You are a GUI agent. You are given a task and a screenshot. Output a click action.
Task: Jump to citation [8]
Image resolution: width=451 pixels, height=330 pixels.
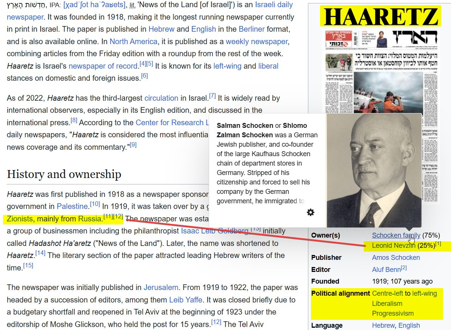[x=74, y=120]
